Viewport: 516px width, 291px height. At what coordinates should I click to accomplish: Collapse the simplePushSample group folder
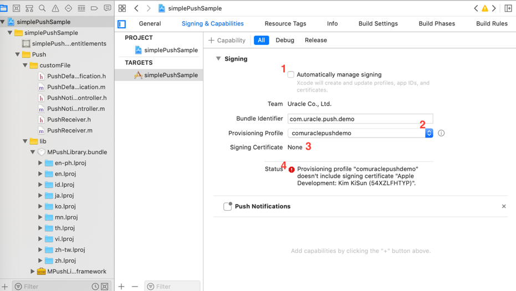click(x=10, y=33)
